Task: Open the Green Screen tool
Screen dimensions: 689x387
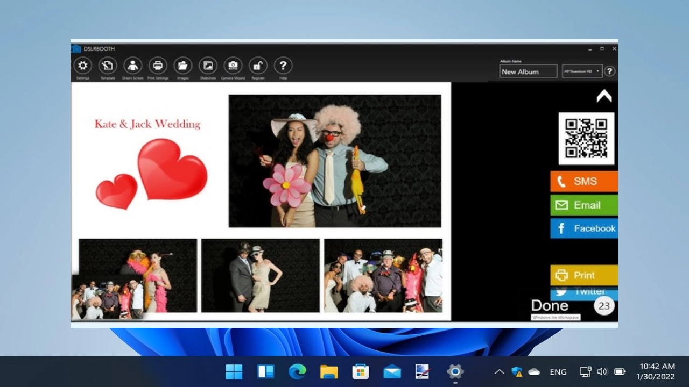Action: [x=132, y=66]
